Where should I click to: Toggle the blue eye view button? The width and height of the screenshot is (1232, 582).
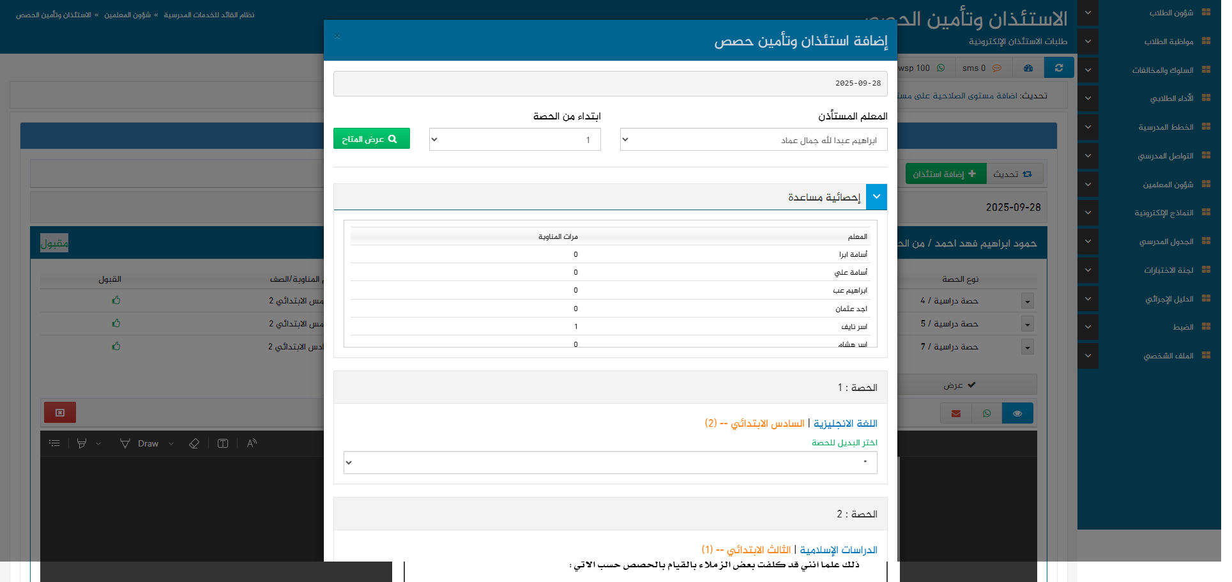pyautogui.click(x=1017, y=413)
